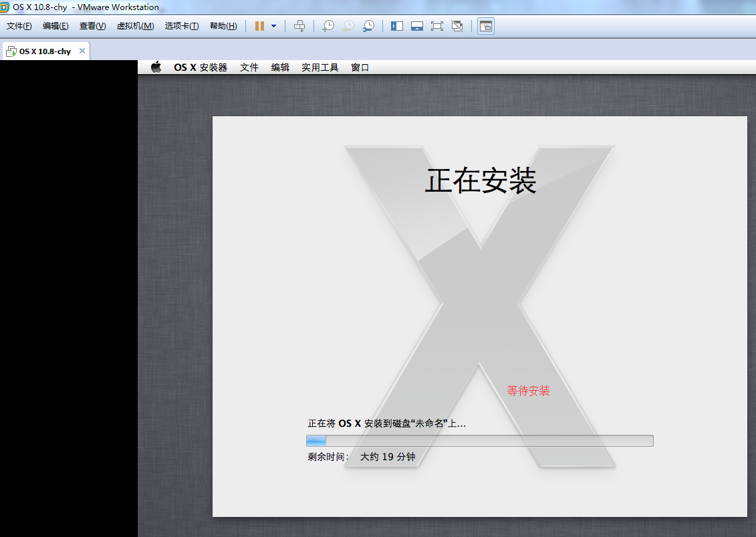Toggle the thumbnail bar view icon
756x537 pixels.
(x=417, y=26)
